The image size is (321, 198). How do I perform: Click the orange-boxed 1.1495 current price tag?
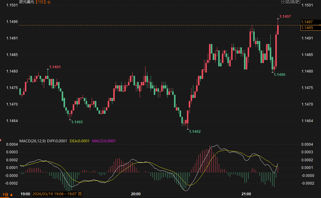[311, 28]
